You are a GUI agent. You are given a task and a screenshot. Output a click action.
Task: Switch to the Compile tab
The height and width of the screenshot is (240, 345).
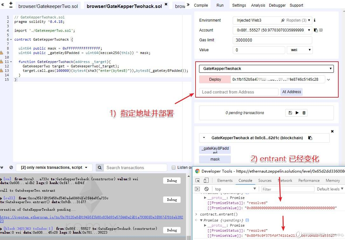(x=201, y=5)
